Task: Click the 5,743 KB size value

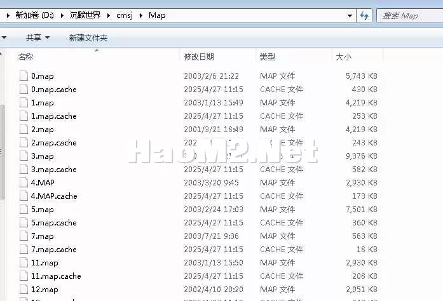Action: click(x=362, y=76)
